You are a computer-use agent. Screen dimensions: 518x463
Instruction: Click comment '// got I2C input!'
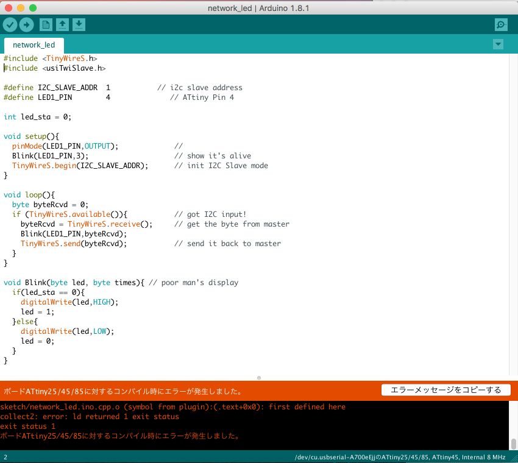point(210,214)
